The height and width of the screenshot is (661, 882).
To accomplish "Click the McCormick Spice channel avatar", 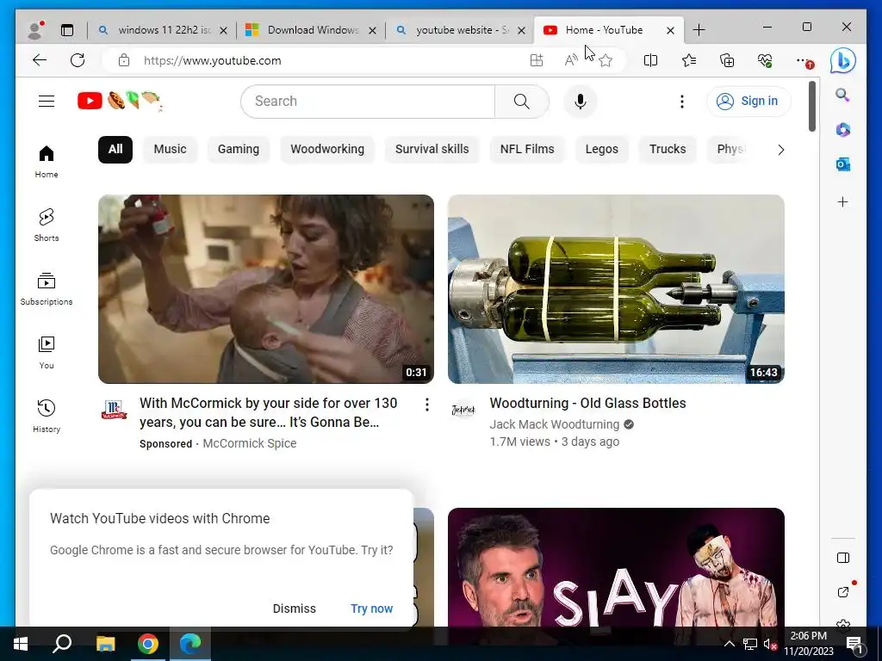I will [x=114, y=410].
